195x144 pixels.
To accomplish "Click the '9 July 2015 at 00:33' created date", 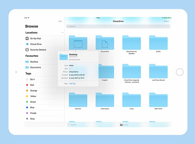I will coord(77,75).
